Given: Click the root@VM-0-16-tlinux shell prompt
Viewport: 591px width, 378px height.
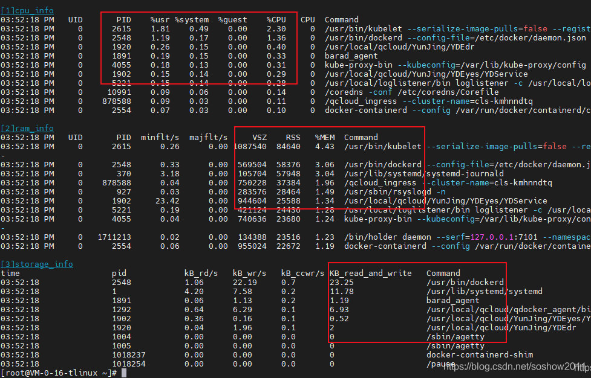Looking at the screenshot, I should click(x=59, y=373).
